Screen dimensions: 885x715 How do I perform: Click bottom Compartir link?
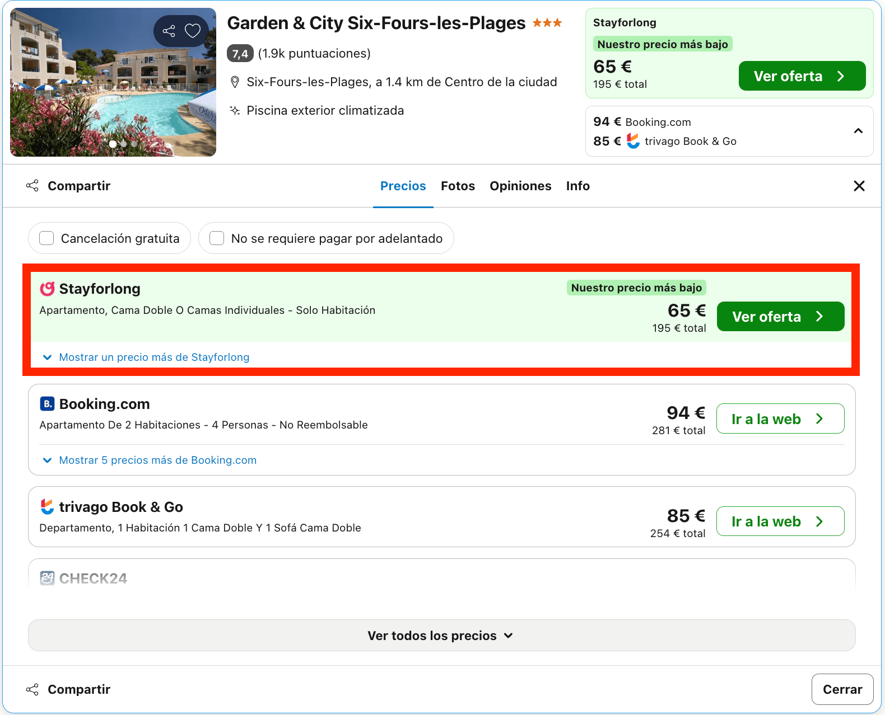tap(79, 689)
